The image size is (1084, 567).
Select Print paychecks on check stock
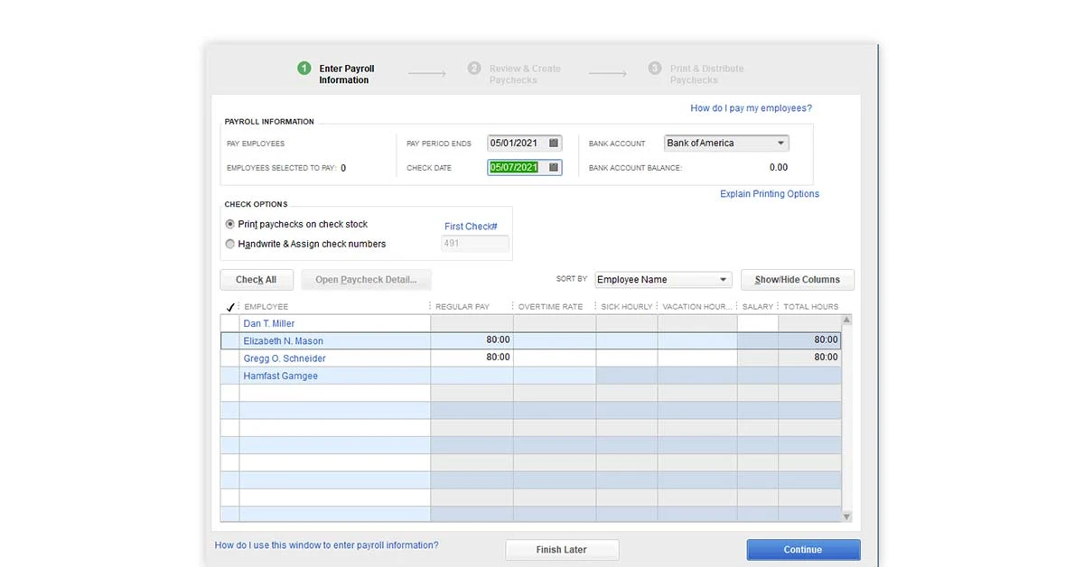click(x=230, y=224)
